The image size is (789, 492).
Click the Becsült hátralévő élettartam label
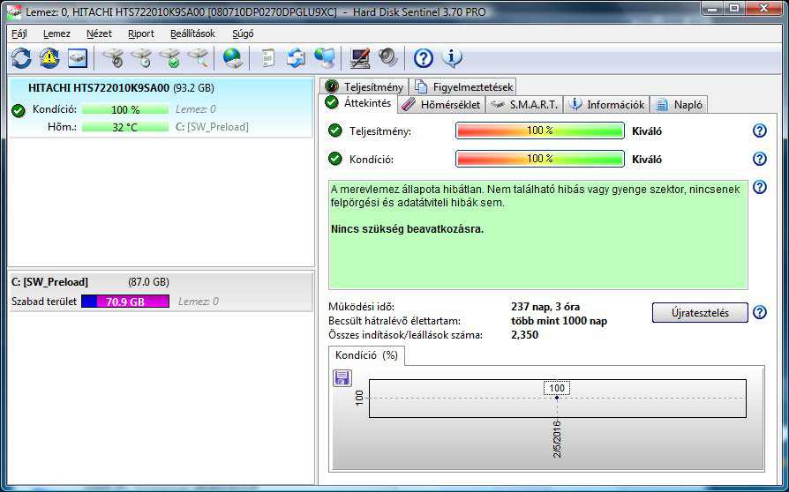394,321
